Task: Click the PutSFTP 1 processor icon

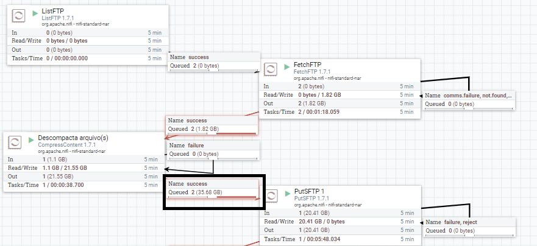Action: point(271,197)
